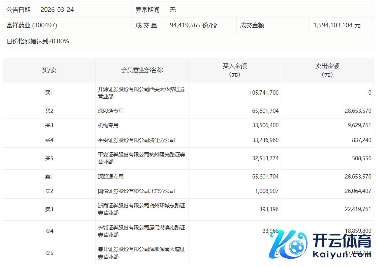The width and height of the screenshot is (377, 267).
Task: Select the 买入金额 (元) column header
Action: [x=234, y=70]
